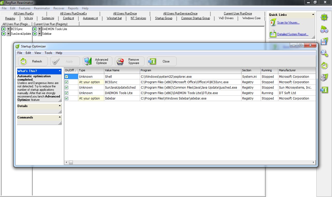The image size is (332, 197).
Task: Click the exit door icon in right sidebar
Action: [x=324, y=90]
